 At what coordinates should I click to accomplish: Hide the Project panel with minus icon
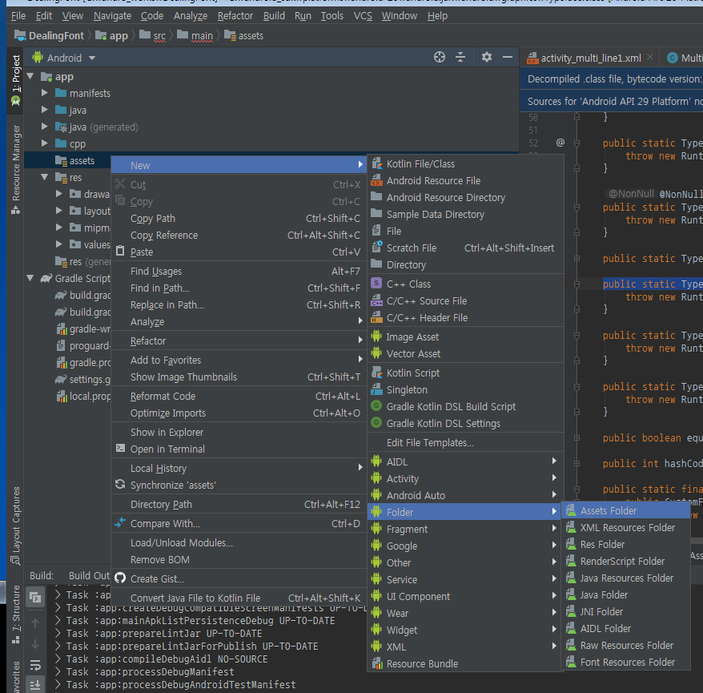coord(508,57)
